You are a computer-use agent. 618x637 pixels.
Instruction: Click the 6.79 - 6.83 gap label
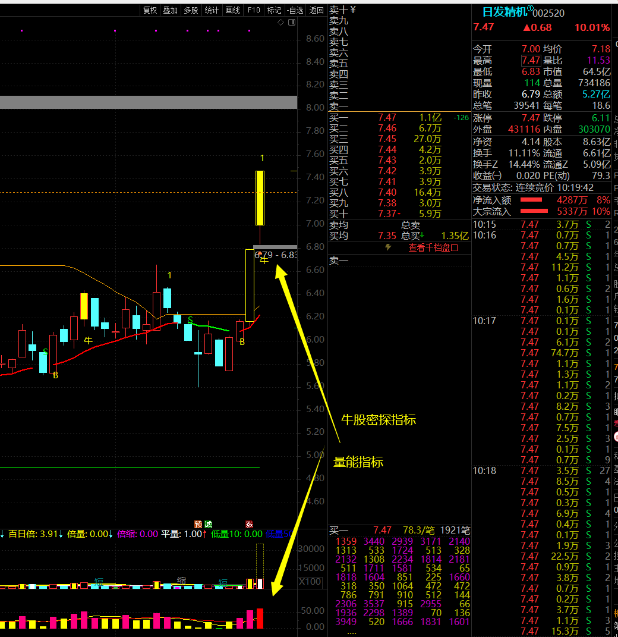[276, 255]
